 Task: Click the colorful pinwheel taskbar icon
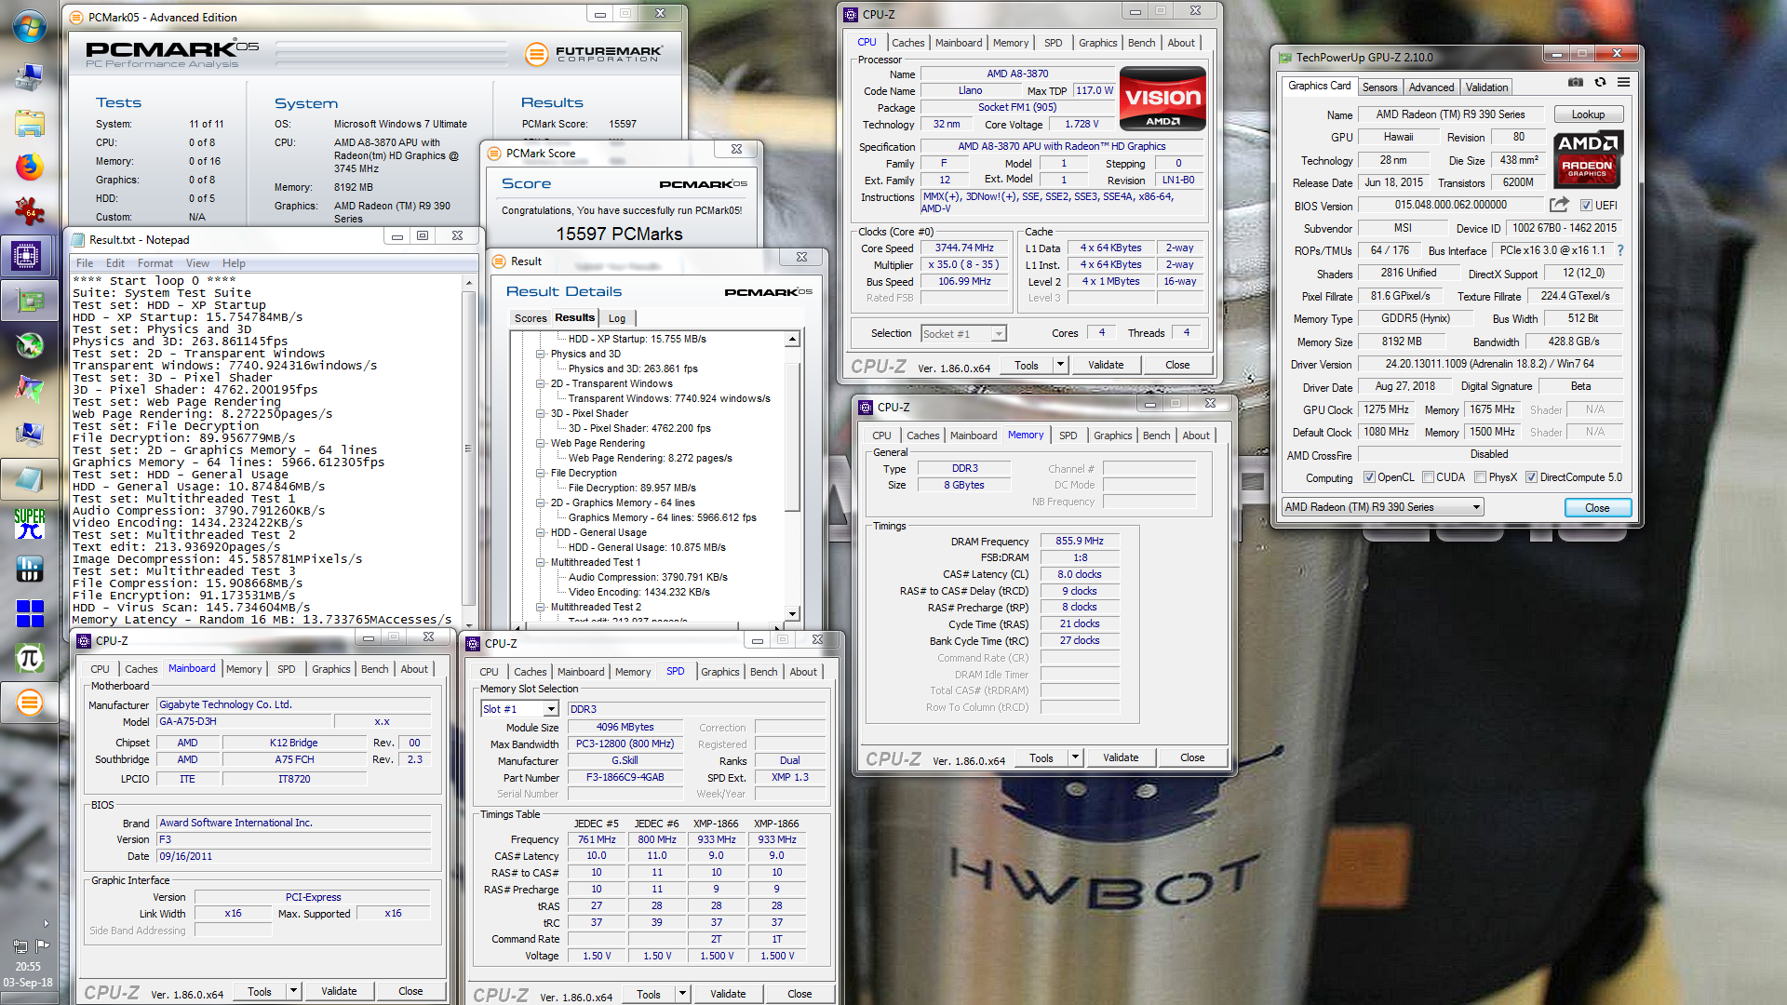[x=30, y=390]
